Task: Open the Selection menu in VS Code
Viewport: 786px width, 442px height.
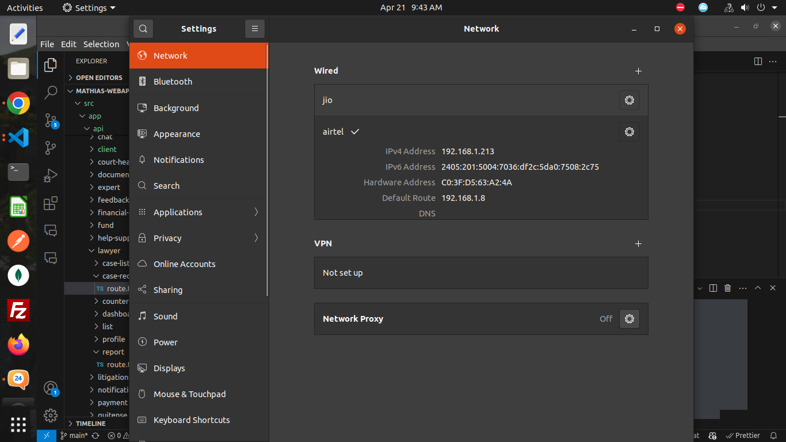Action: point(101,44)
